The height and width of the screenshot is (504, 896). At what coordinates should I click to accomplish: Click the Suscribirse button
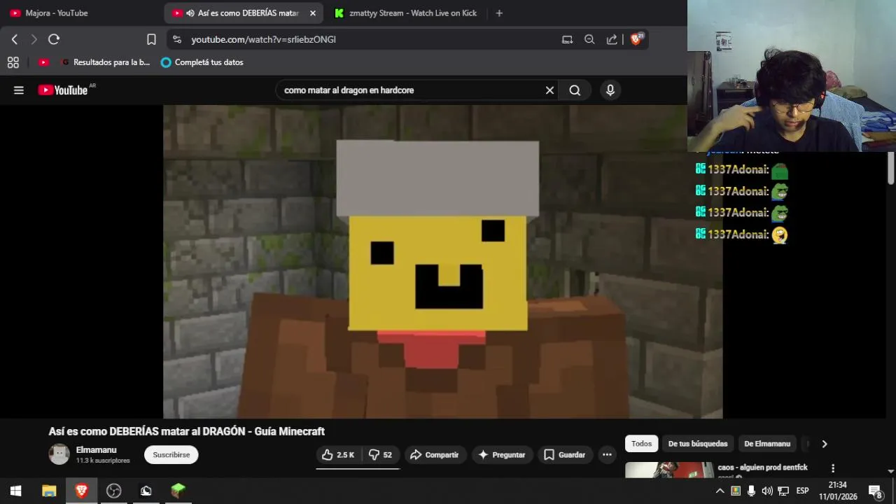tap(171, 454)
